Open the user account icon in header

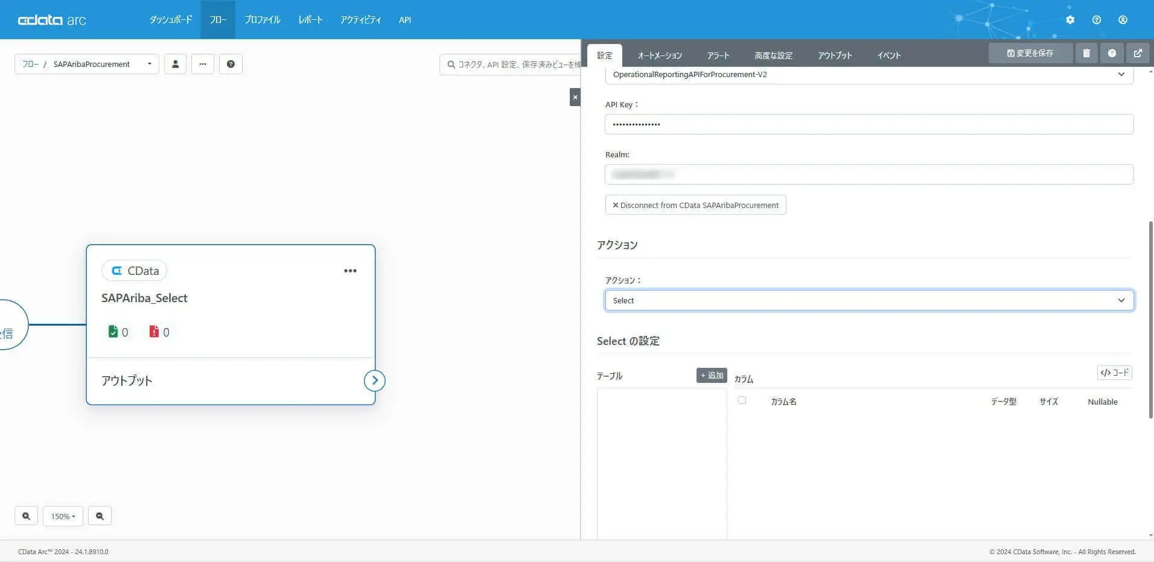coord(1123,20)
